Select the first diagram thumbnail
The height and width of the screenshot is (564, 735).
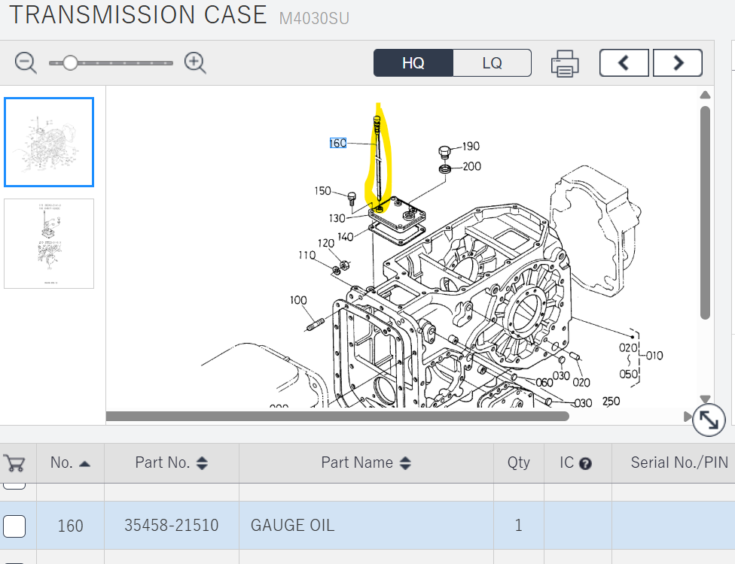pos(49,142)
